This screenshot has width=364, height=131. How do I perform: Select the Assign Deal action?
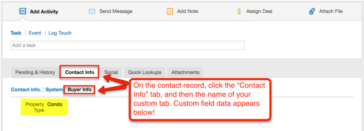point(259,11)
